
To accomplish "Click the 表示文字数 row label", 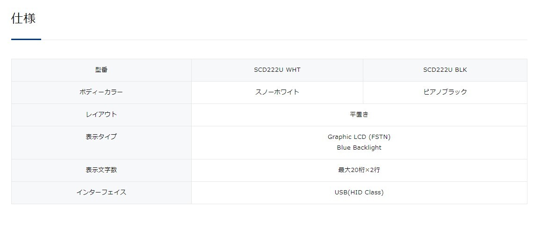I will point(101,170).
